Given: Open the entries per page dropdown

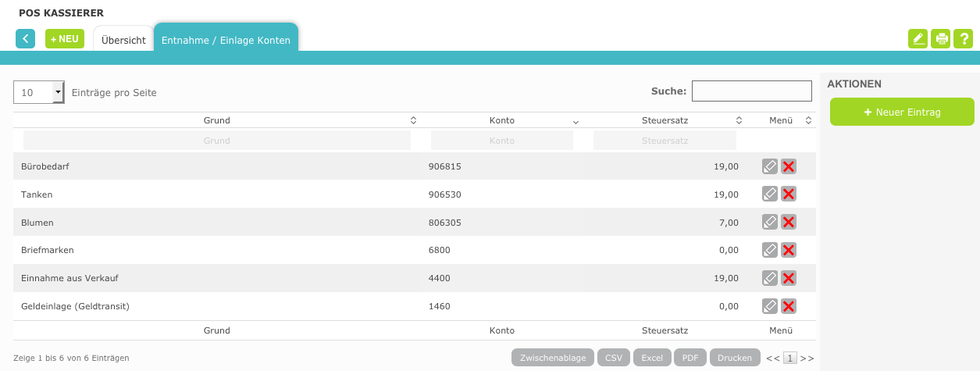Looking at the screenshot, I should tap(38, 92).
